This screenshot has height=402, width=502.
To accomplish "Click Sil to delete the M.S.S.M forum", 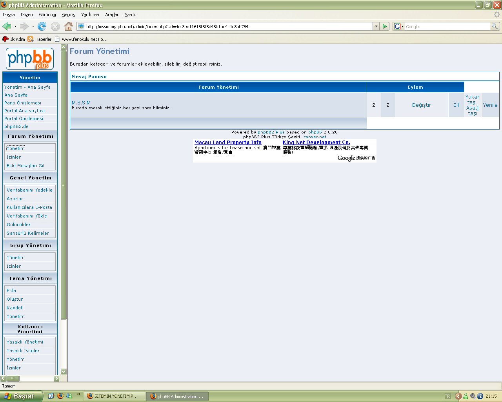I will [x=456, y=105].
